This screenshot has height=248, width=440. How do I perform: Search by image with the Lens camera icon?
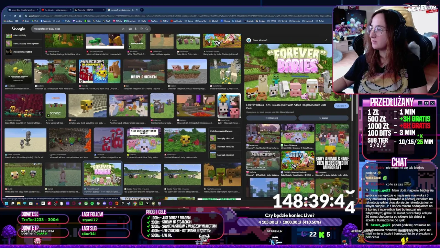click(x=141, y=29)
